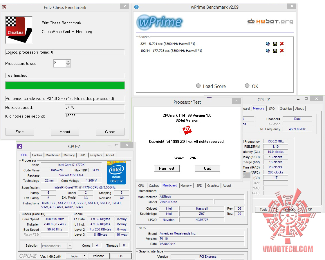Click the NB Frequency value 4589.0 MHz
Viewport: 325px width, 260px height.
click(x=297, y=129)
